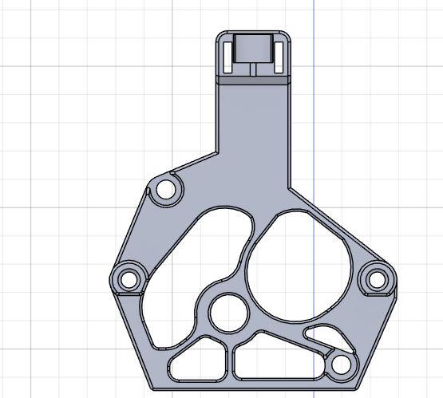Select the left rectangular slot in the top clip
This screenshot has width=443, height=398.
[227, 57]
